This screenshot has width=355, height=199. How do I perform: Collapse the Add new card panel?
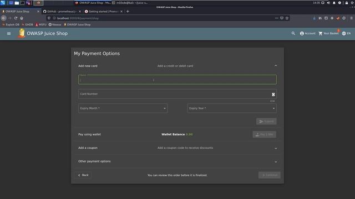point(276,66)
